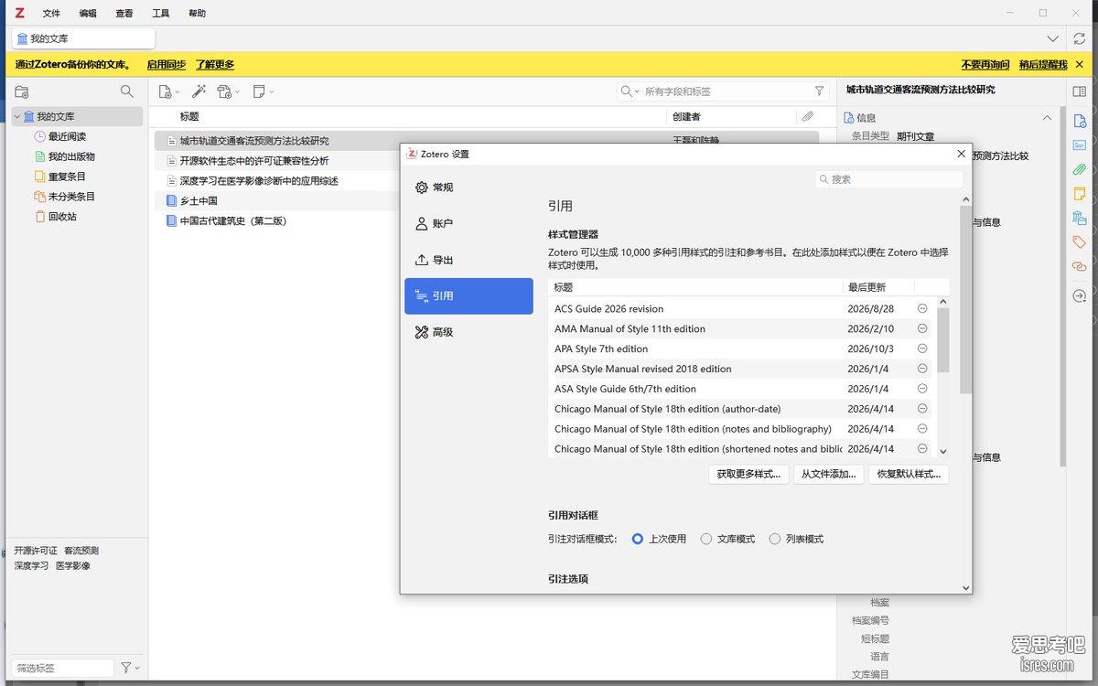Select 文库模式 radio option
This screenshot has width=1098, height=686.
click(706, 539)
